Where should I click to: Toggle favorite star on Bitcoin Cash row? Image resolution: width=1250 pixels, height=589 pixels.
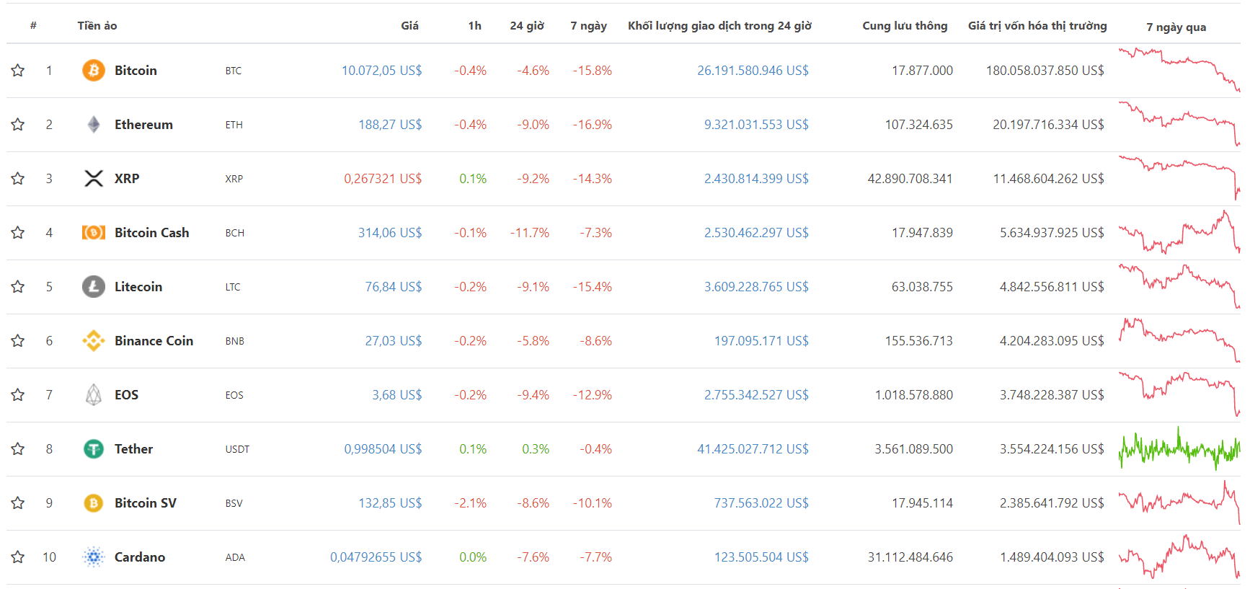coord(18,232)
